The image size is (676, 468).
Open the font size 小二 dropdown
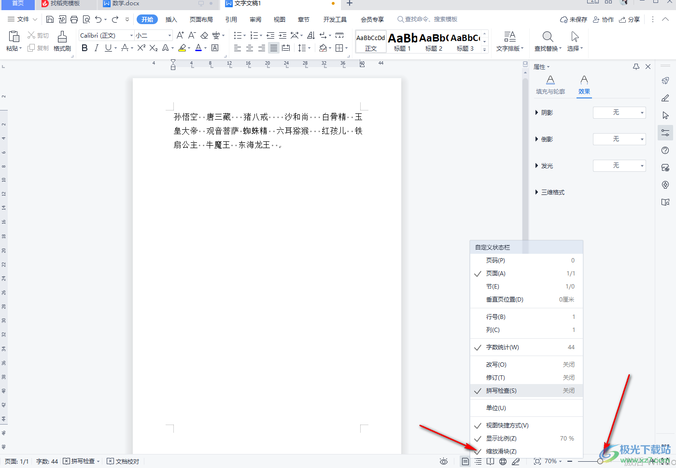coord(169,35)
